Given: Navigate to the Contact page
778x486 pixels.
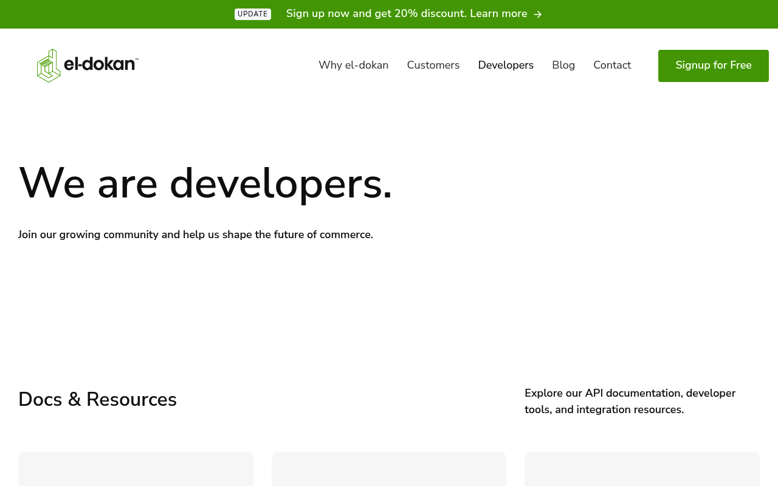Looking at the screenshot, I should pyautogui.click(x=612, y=65).
